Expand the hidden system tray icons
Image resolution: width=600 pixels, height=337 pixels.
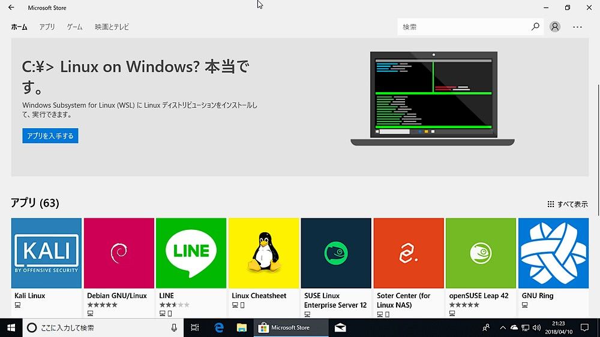(503, 327)
